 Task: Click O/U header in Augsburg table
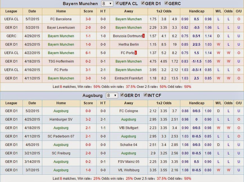tap(239, 103)
